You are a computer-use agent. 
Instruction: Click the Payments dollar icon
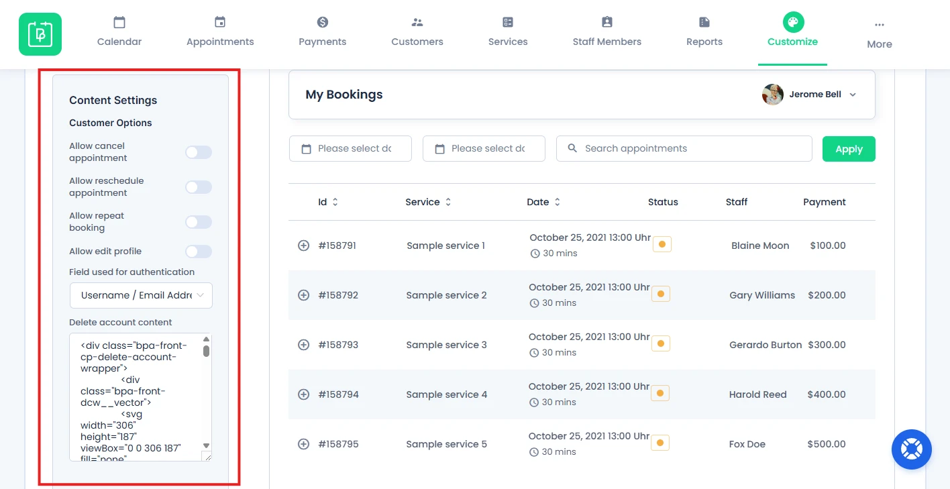tap(323, 22)
